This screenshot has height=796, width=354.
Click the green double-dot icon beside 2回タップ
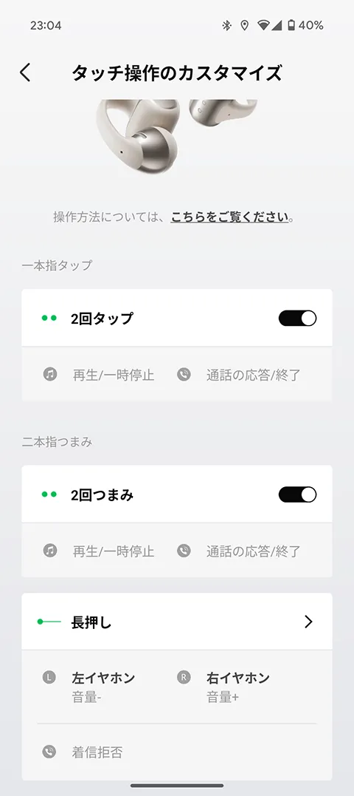click(49, 319)
